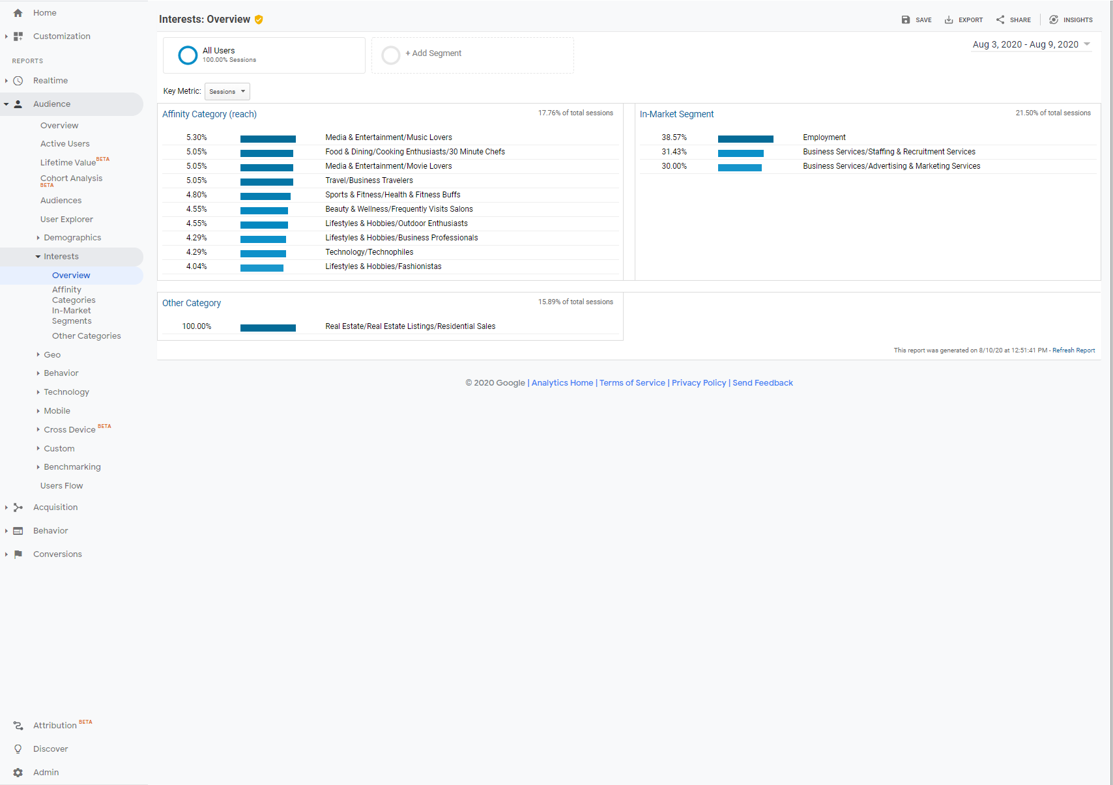
Task: Click the Share icon
Action: tap(1000, 20)
